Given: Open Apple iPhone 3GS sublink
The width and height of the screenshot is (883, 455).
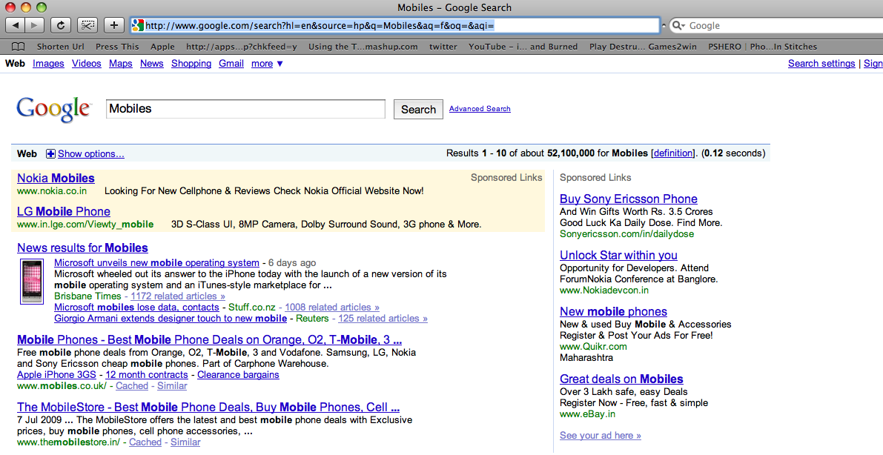Looking at the screenshot, I should coord(56,375).
